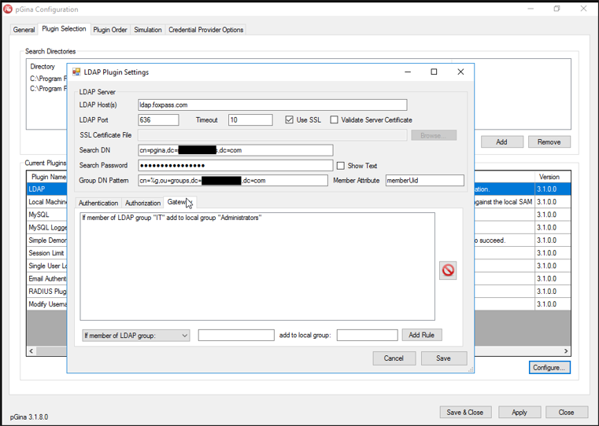Screen dimensions: 599x426
Task: Click the LDAP Host(s) field
Action: [x=272, y=105]
